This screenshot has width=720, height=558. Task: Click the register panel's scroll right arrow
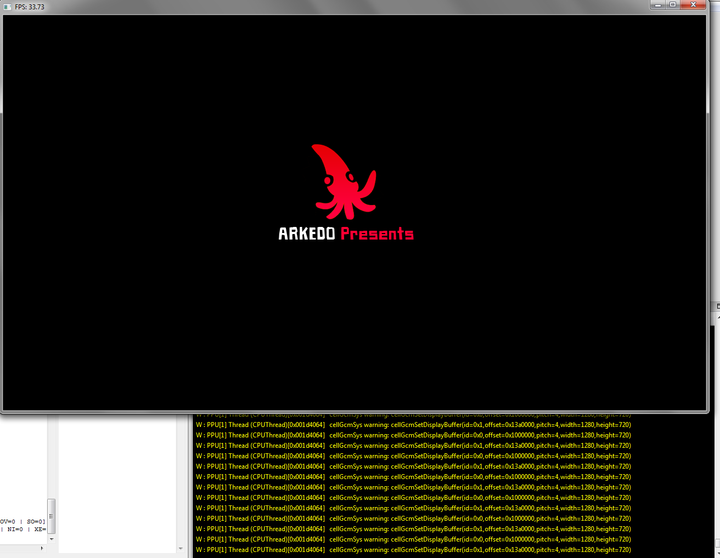(x=42, y=548)
